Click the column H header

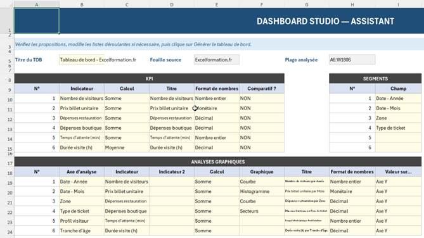(352, 4)
